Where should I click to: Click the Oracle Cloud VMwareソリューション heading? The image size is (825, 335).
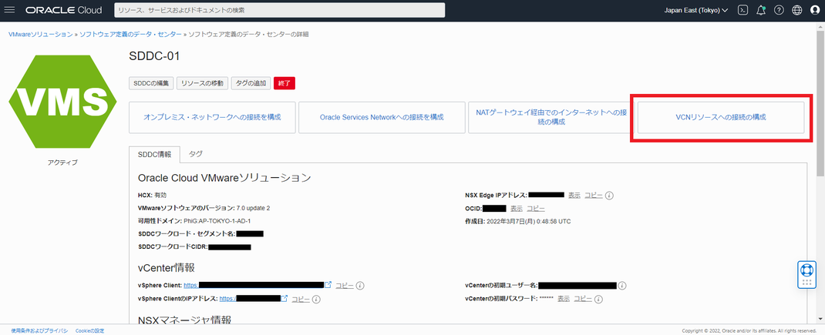point(224,177)
